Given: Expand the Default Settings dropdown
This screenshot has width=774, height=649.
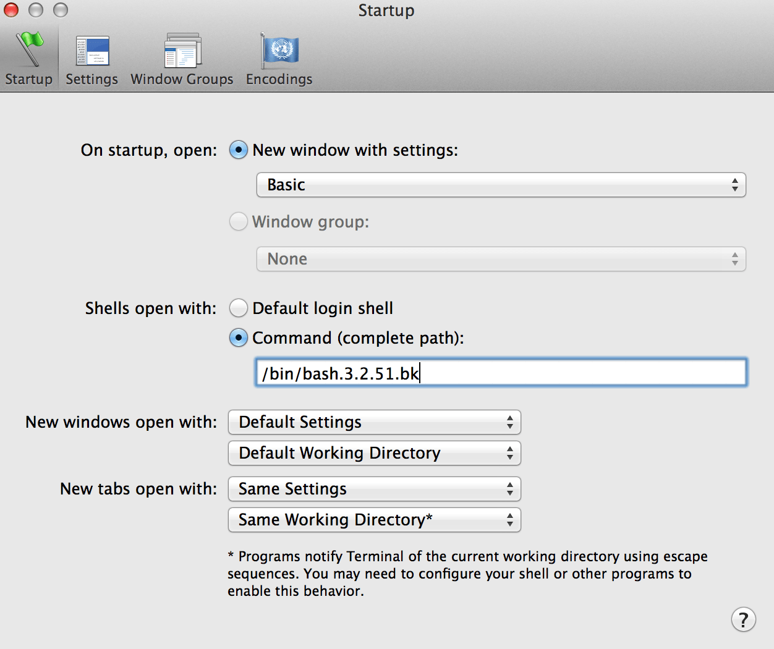Looking at the screenshot, I should click(375, 422).
